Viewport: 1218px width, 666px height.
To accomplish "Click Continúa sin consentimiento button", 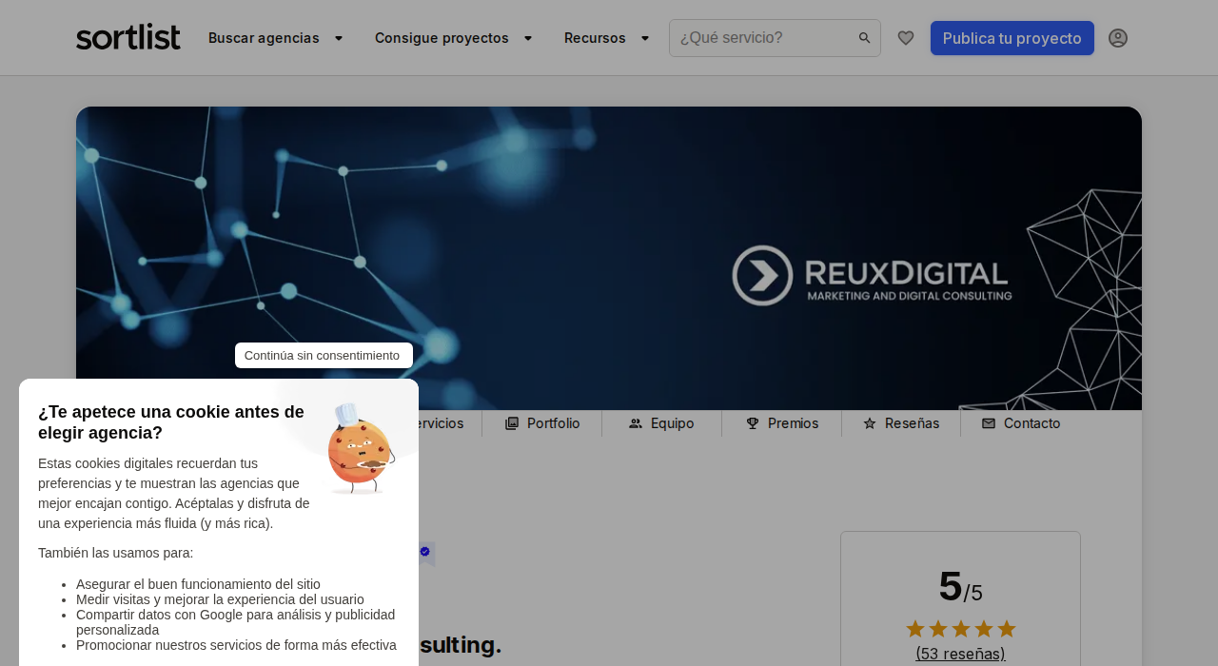I will coord(324,355).
